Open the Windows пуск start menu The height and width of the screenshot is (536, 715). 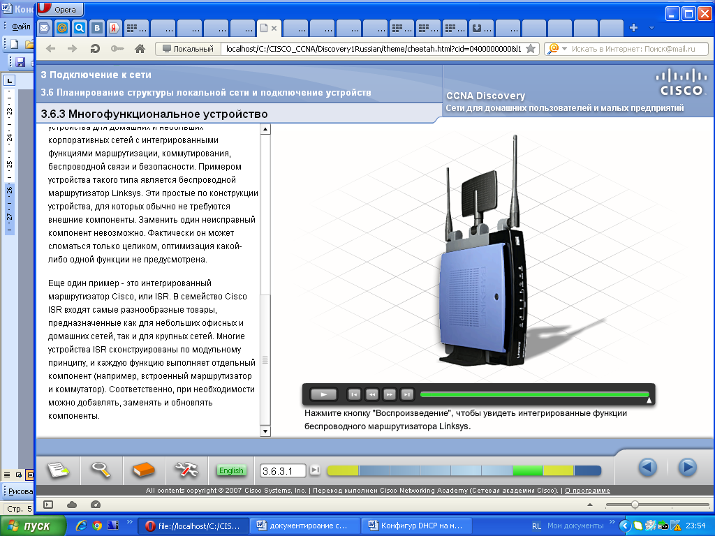(x=33, y=526)
